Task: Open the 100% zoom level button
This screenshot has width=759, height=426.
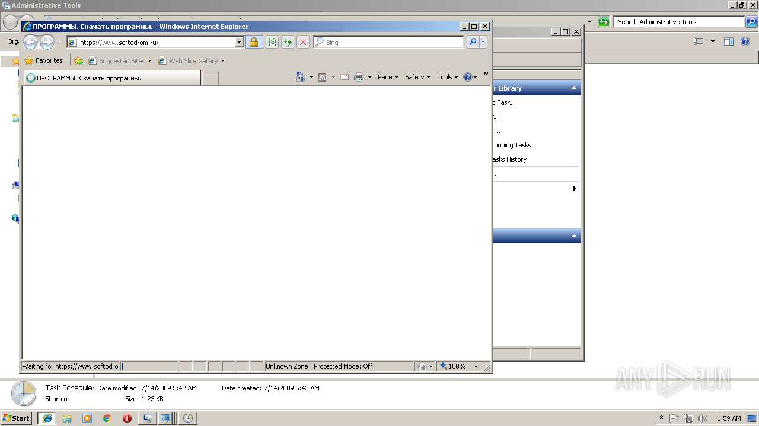Action: (453, 366)
